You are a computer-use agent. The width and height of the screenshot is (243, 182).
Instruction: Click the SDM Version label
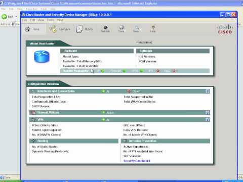tap(148, 61)
